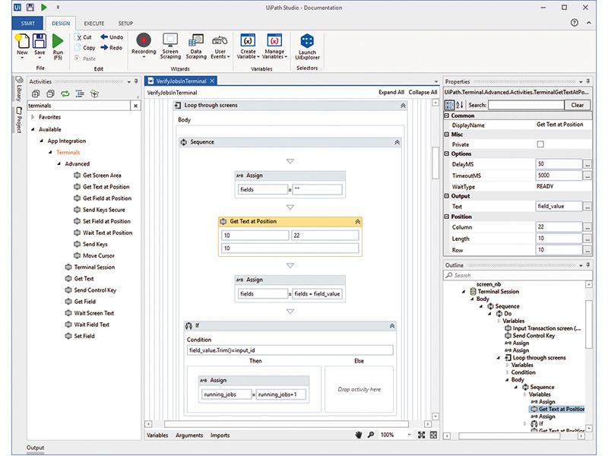608x456 pixels.
Task: Click Collapse All in designer
Action: [423, 92]
